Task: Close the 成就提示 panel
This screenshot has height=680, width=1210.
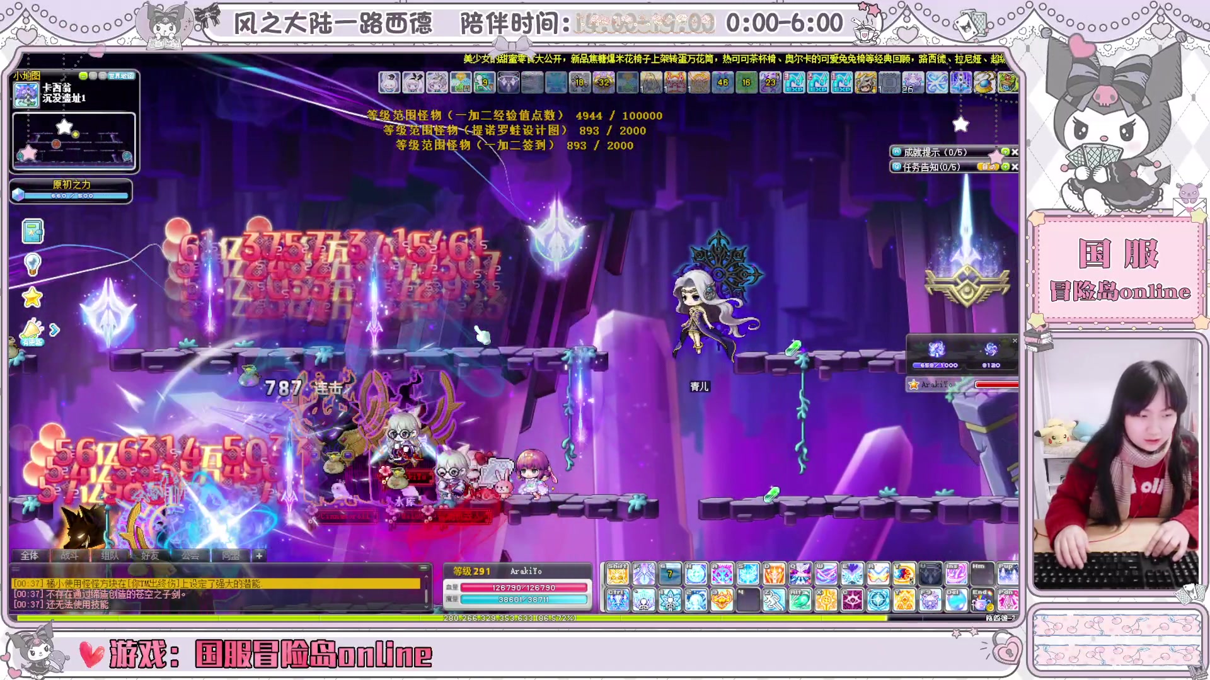Action: click(x=1015, y=152)
